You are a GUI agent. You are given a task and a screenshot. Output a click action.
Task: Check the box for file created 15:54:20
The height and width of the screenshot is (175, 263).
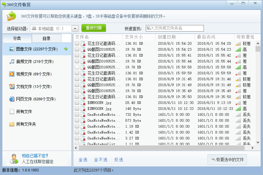click(x=77, y=43)
